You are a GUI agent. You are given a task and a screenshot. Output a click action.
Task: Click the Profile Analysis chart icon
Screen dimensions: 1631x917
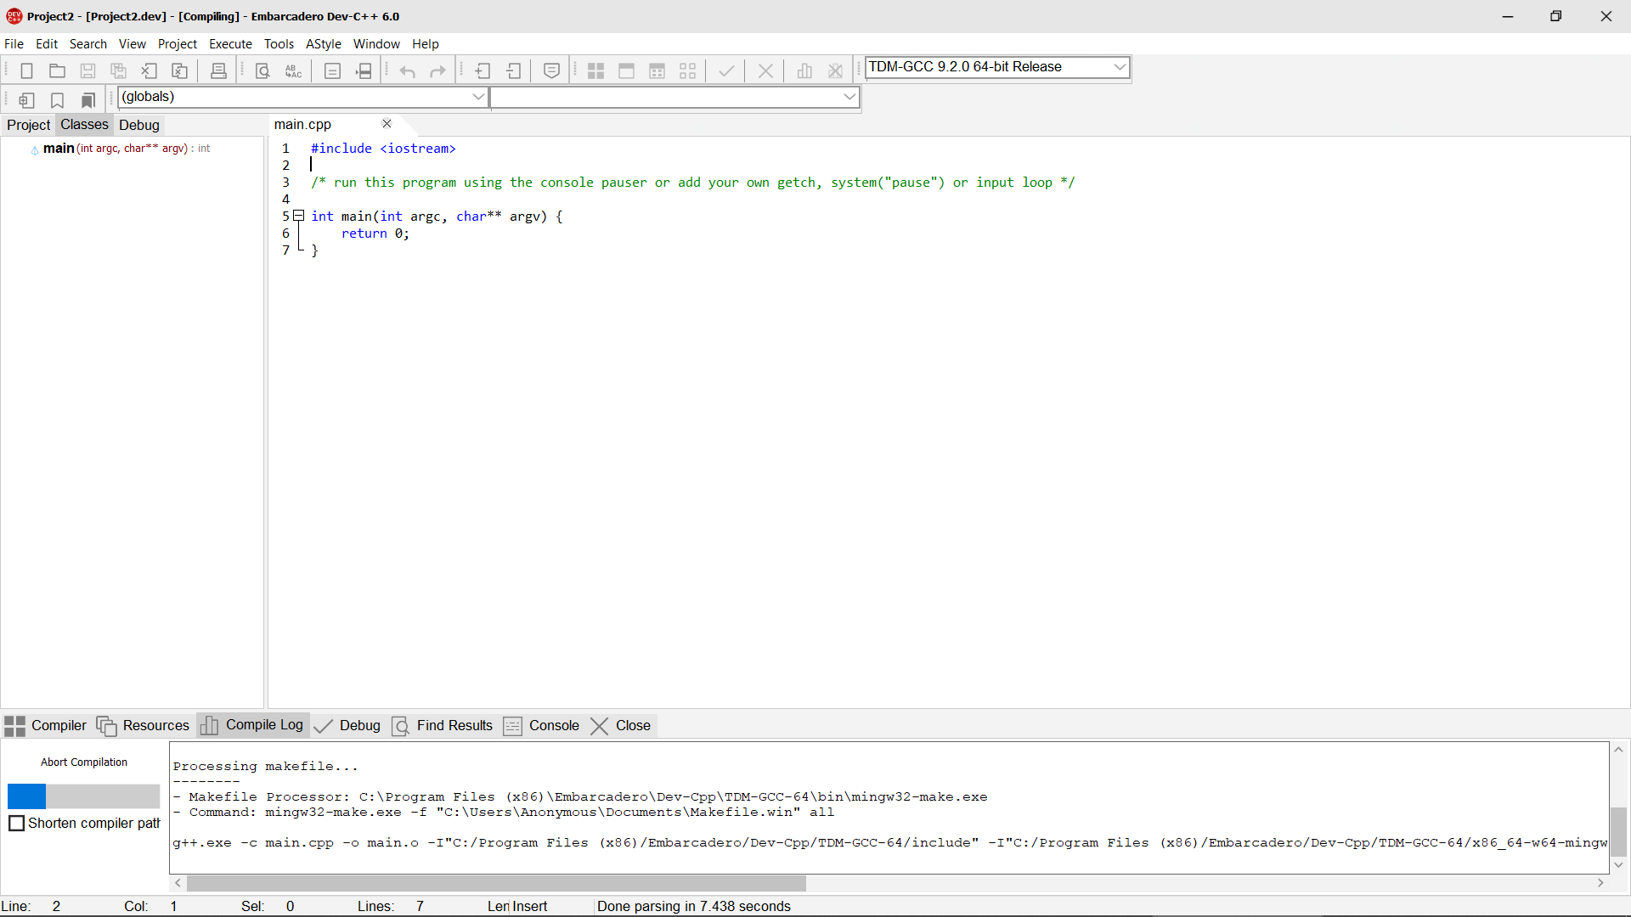pos(804,71)
